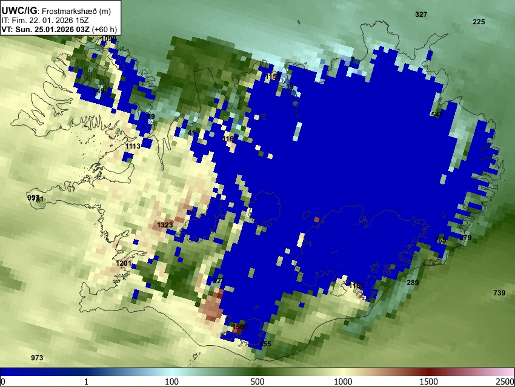Screen dimensions: 515x387
Task: Click the legend tick label '1000'
Action: coord(343,382)
